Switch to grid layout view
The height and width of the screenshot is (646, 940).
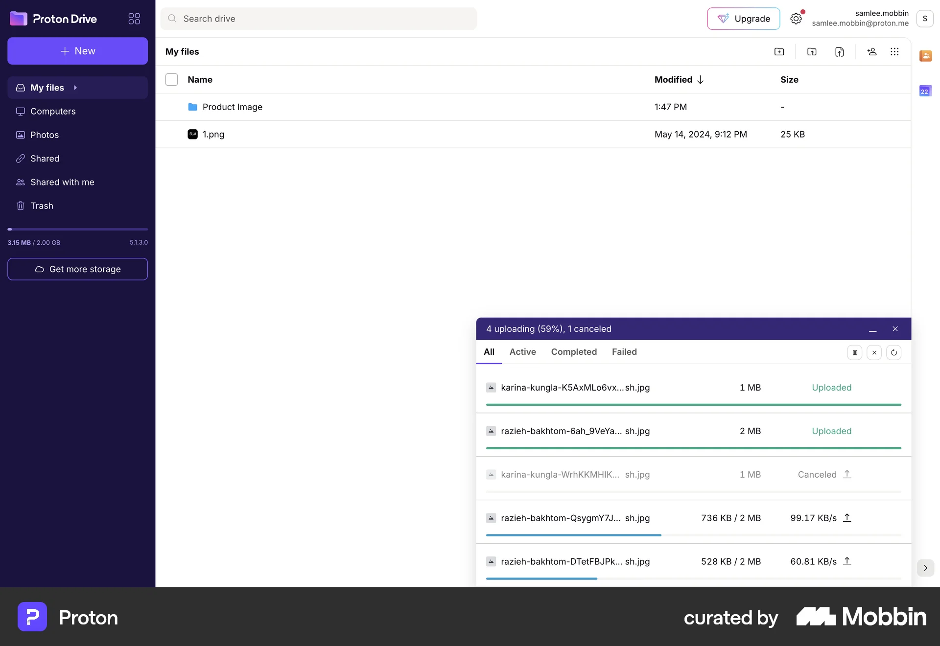pos(894,52)
